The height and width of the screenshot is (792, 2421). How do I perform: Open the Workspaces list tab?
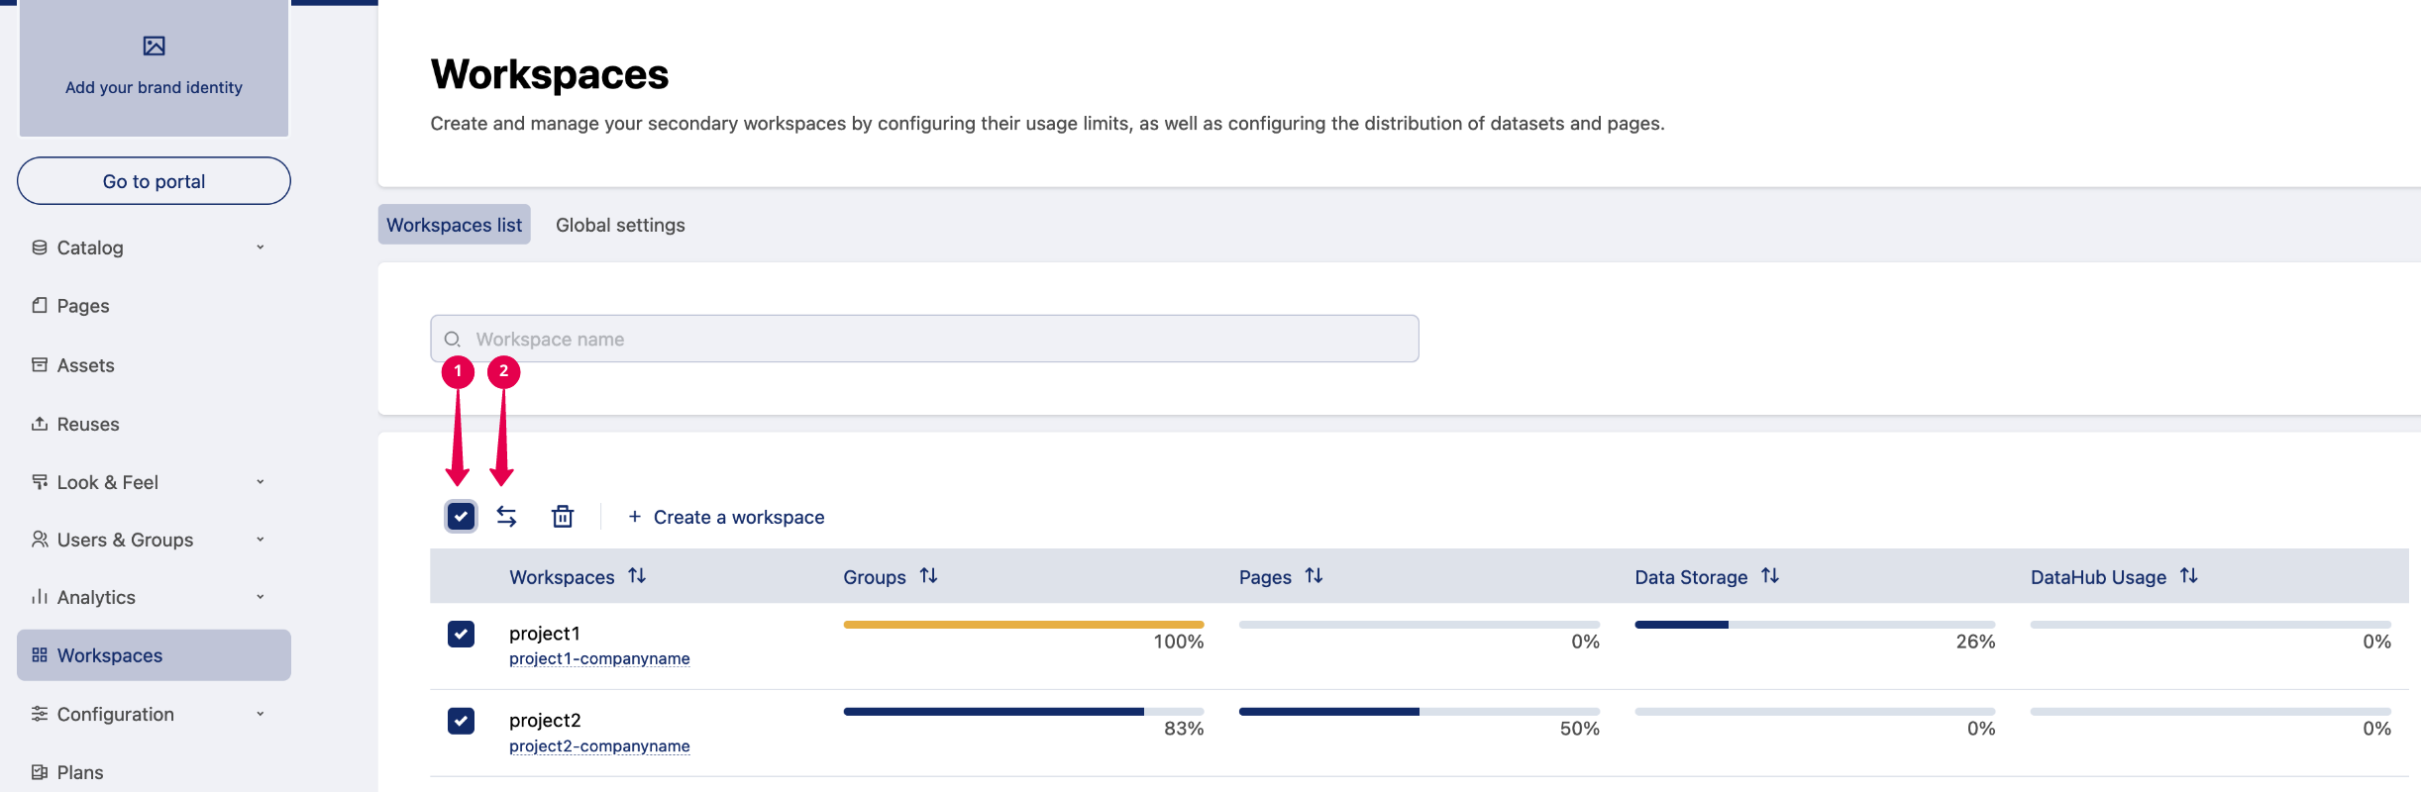pyautogui.click(x=454, y=225)
